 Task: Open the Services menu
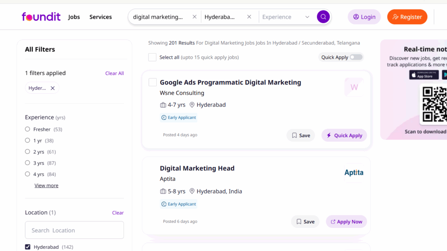[x=101, y=17]
